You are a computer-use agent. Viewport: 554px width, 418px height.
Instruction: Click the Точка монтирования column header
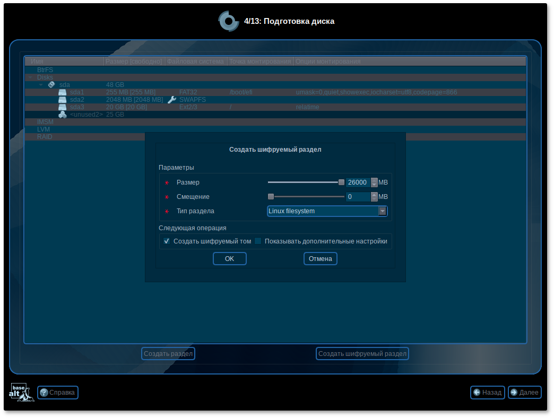261,62
